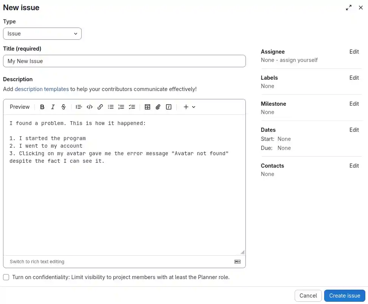This screenshot has height=304, width=368.
Task: Edit the issue Assignee
Action: coord(354,52)
